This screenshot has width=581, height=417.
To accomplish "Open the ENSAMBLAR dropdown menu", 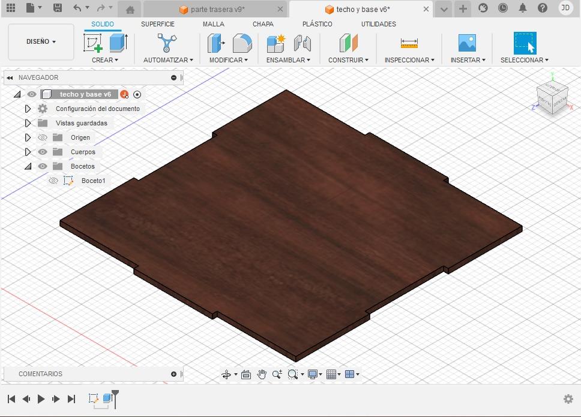I will (x=288, y=60).
